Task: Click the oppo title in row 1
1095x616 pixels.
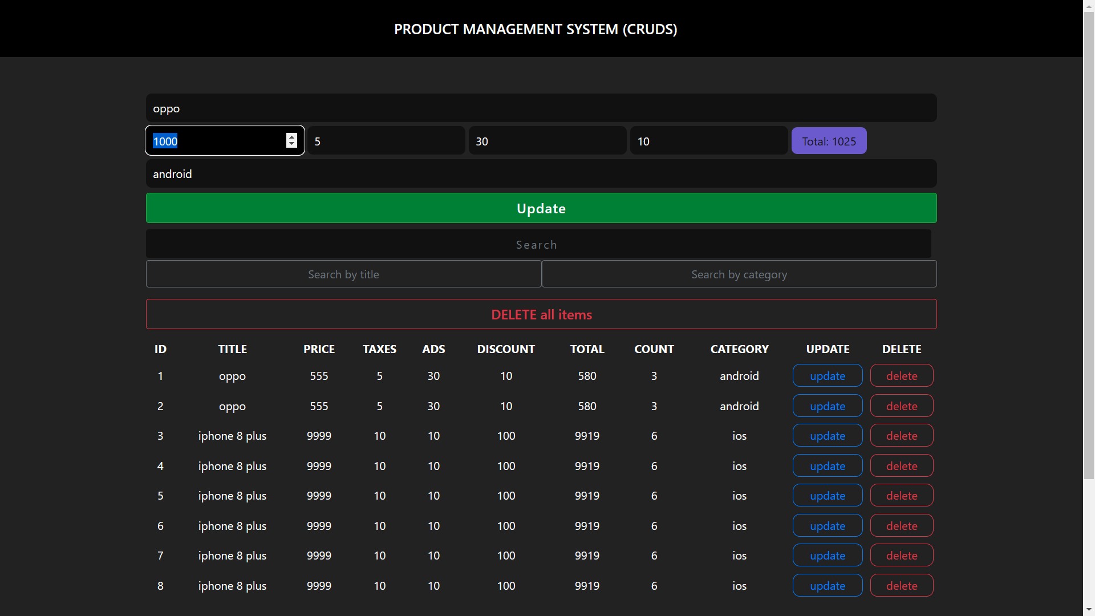Action: (232, 376)
